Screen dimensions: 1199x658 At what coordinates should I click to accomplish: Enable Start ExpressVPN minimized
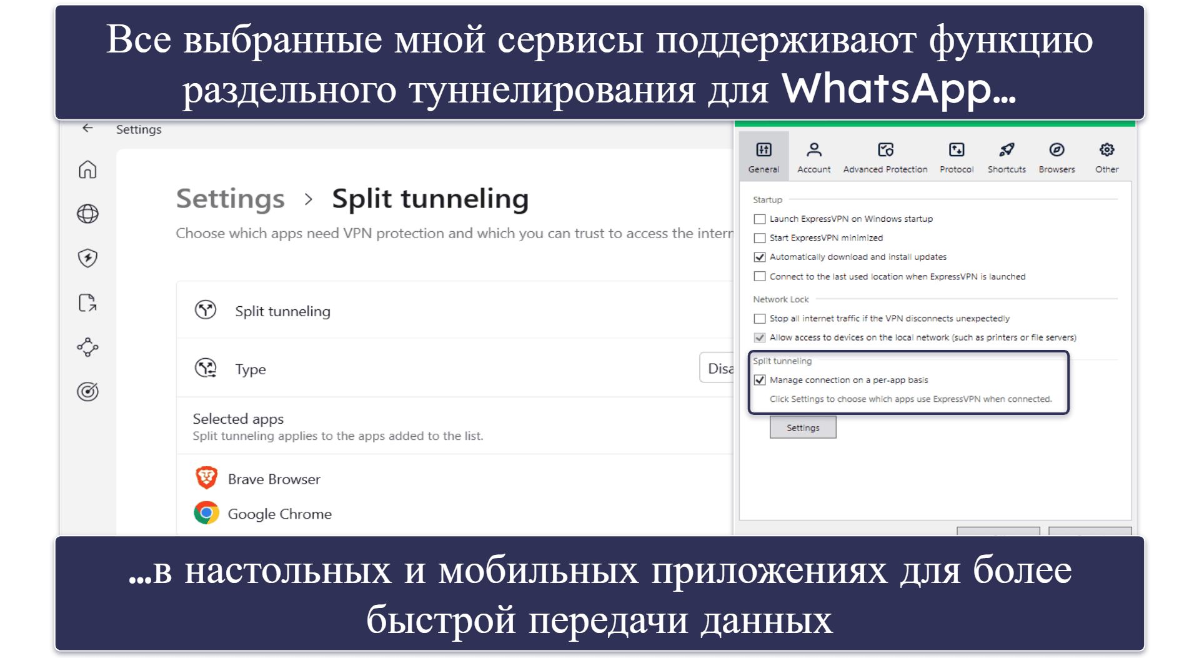click(760, 238)
